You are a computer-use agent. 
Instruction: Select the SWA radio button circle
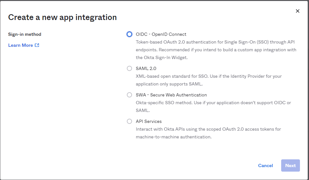pos(129,95)
